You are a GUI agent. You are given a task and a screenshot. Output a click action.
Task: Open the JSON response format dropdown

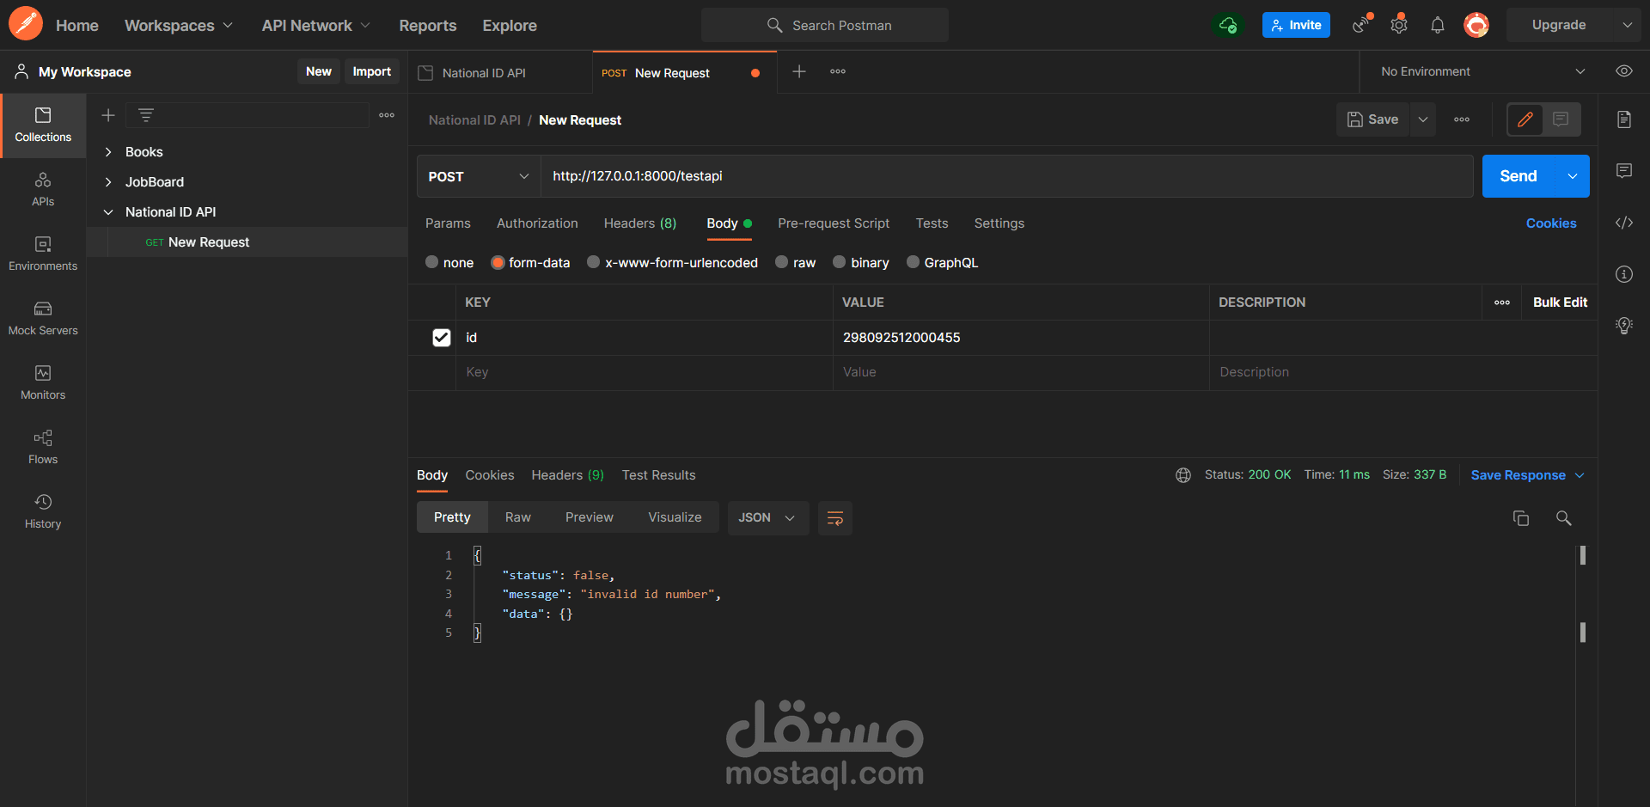[x=768, y=518]
